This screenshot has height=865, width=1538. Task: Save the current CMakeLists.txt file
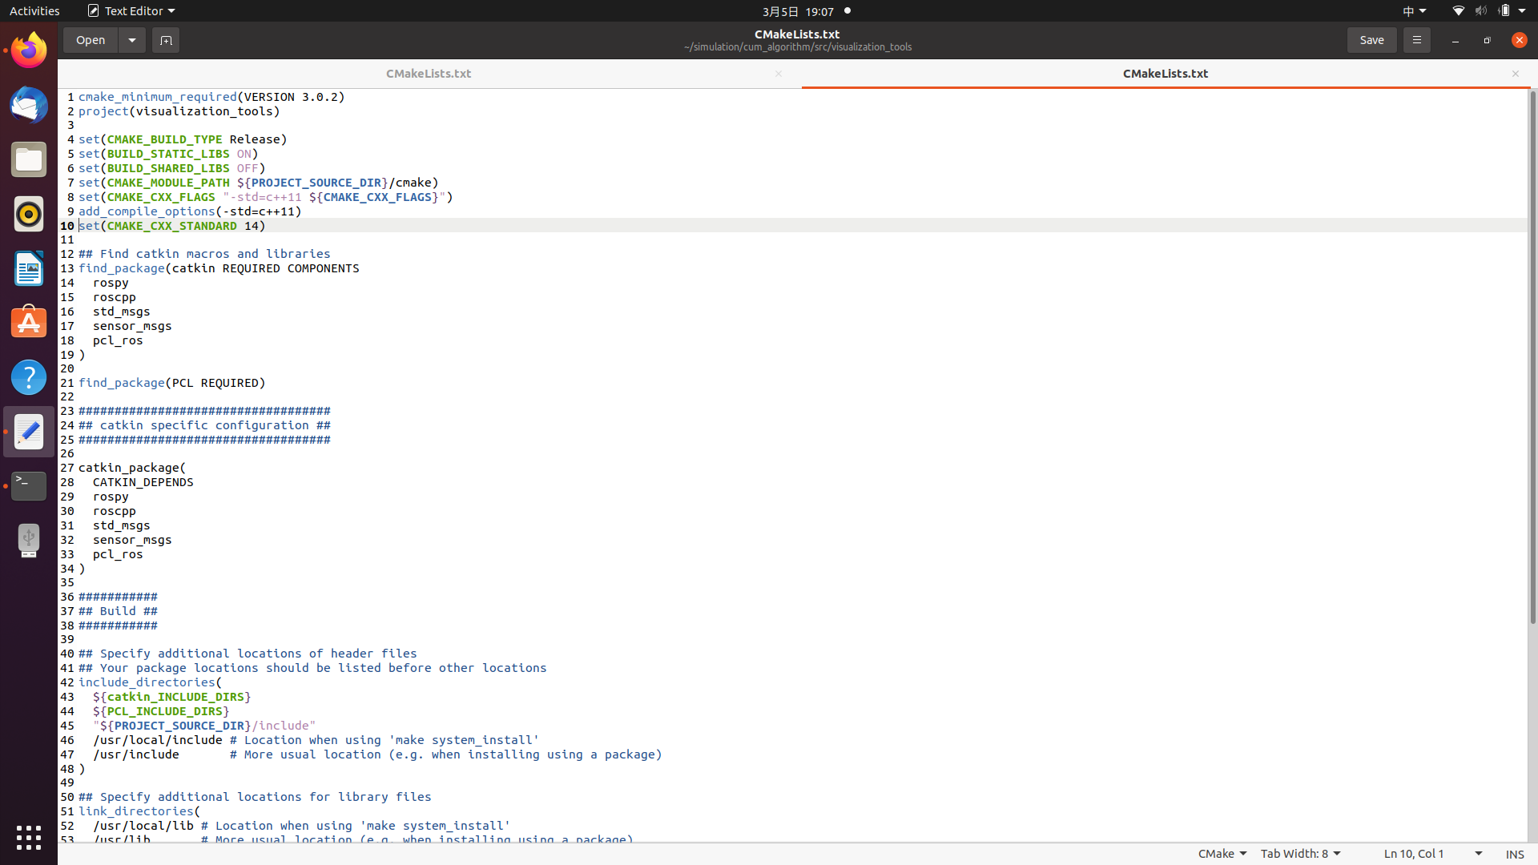(1371, 39)
